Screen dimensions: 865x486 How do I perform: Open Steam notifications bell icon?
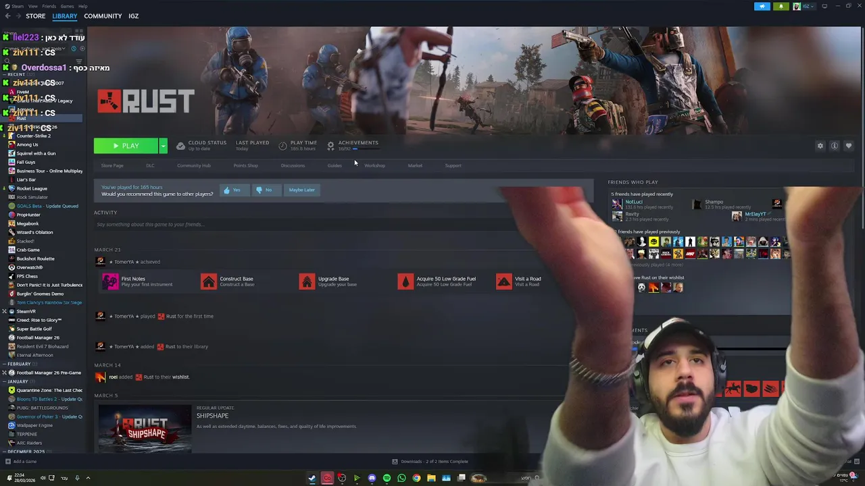pos(781,6)
